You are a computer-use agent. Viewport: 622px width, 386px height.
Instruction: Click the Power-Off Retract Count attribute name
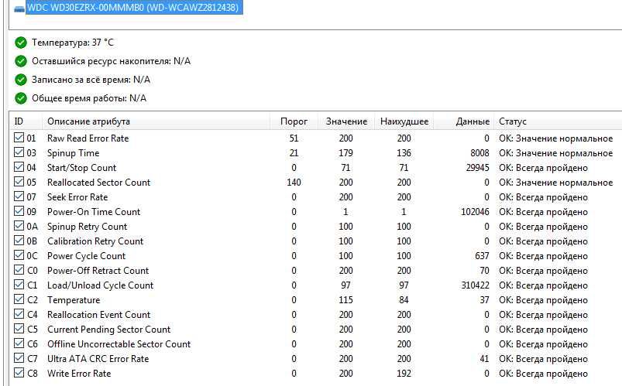pos(98,270)
